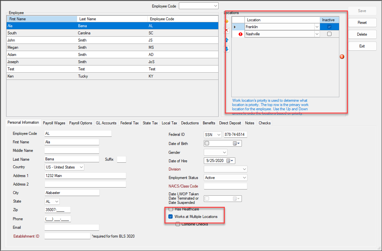Uncheck Franklin's Inactive checkbox
This screenshot has height=251, width=382.
click(x=330, y=27)
